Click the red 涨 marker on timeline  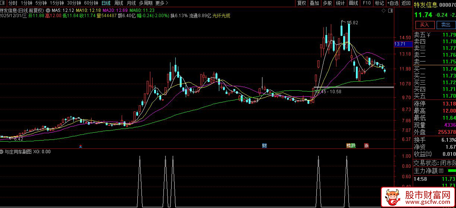coord(366,145)
